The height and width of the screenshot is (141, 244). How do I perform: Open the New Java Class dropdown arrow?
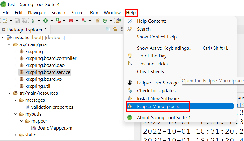[111, 21]
